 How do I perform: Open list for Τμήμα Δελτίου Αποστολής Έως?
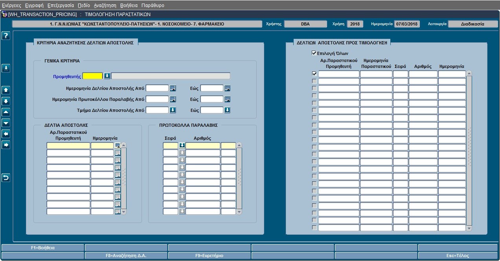(227, 110)
